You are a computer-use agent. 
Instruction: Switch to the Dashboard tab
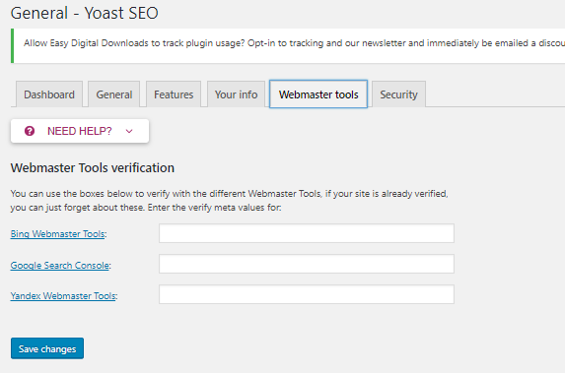pos(49,94)
